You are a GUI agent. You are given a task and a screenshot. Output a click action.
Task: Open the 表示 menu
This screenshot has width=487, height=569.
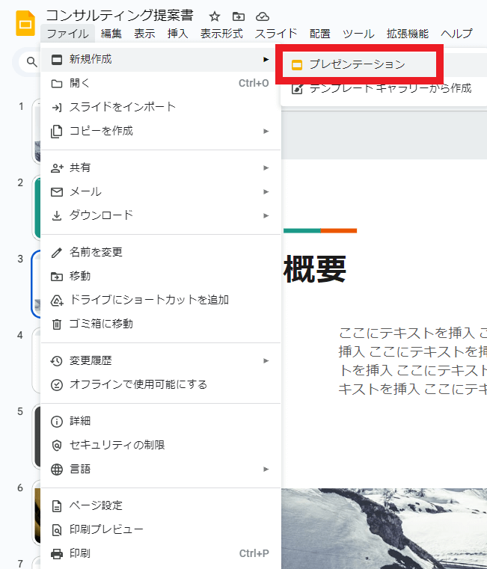point(144,34)
